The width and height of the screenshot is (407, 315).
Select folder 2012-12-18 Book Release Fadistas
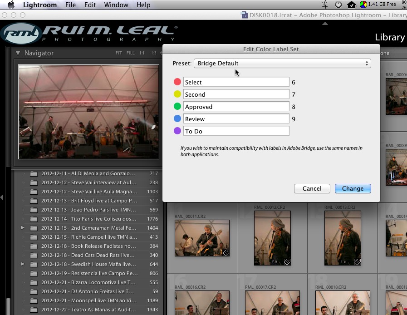(88, 246)
